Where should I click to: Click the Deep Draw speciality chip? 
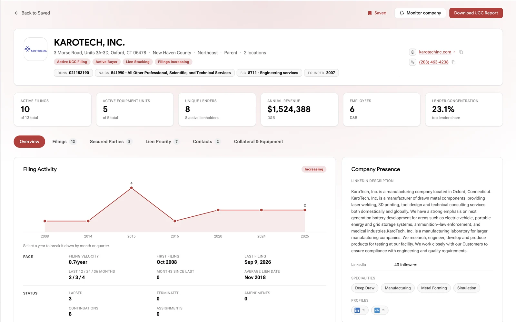[x=365, y=288]
